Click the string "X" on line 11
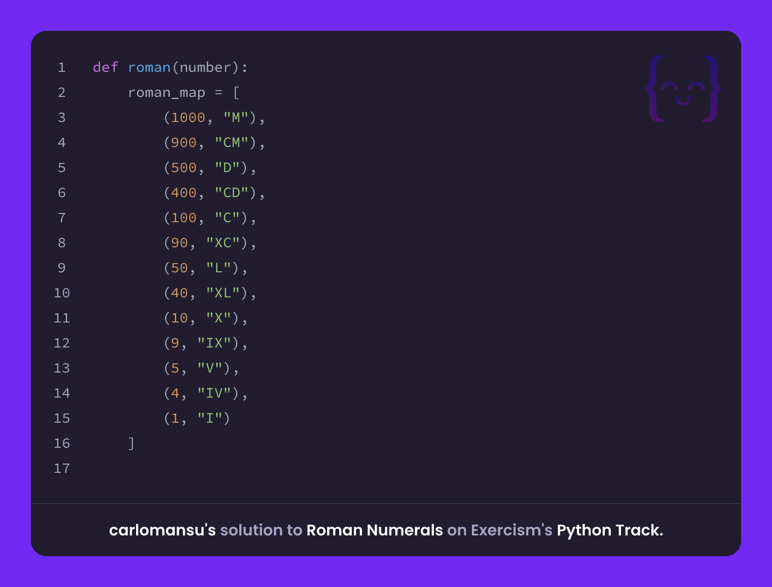The width and height of the screenshot is (772, 587). pyautogui.click(x=219, y=318)
